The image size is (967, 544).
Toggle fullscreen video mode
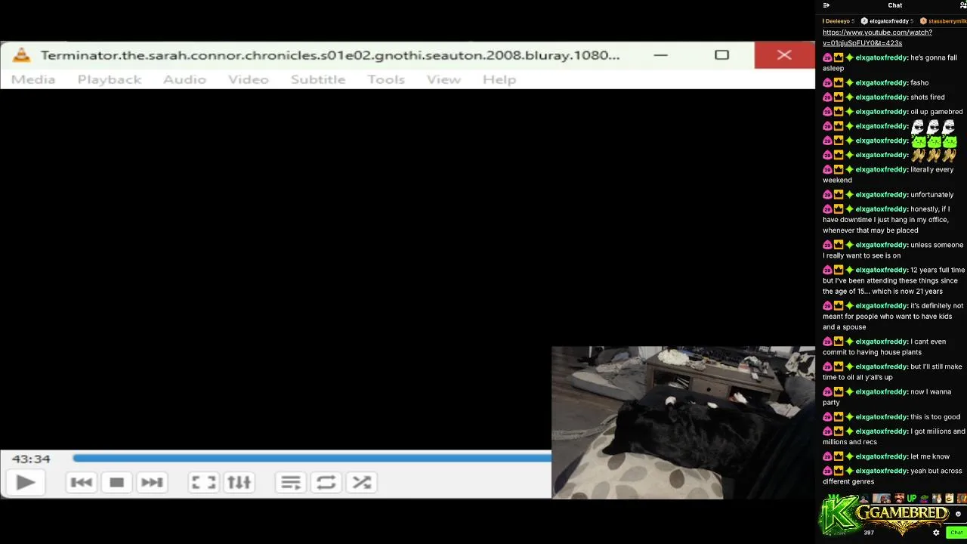coord(203,483)
